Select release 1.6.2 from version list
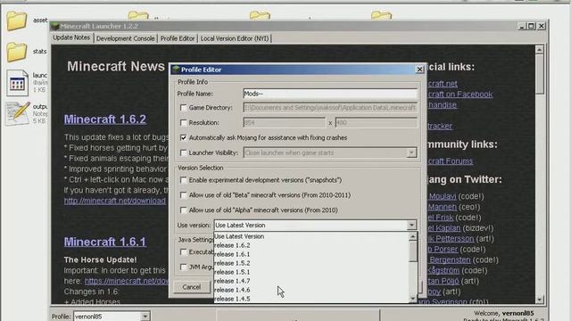Image resolution: width=571 pixels, height=321 pixels. [311, 245]
